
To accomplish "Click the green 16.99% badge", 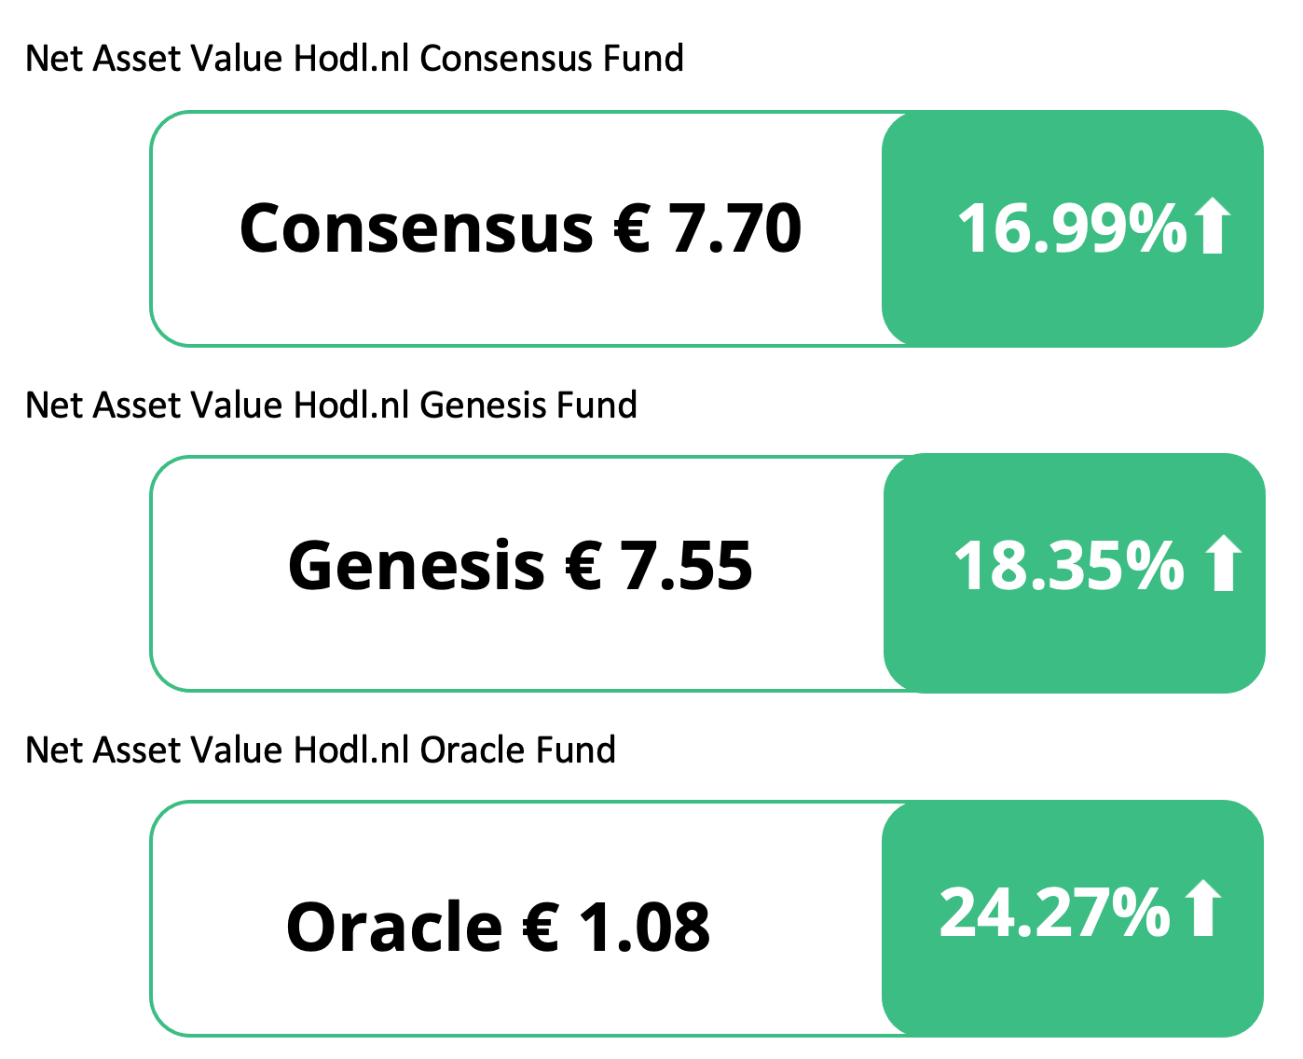I will 1073,229.
